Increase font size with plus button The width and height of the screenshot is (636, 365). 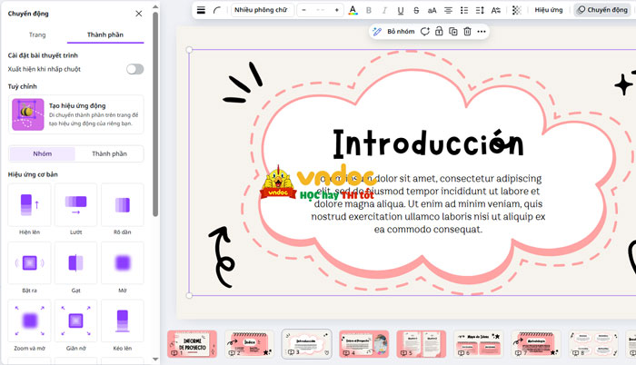click(337, 10)
